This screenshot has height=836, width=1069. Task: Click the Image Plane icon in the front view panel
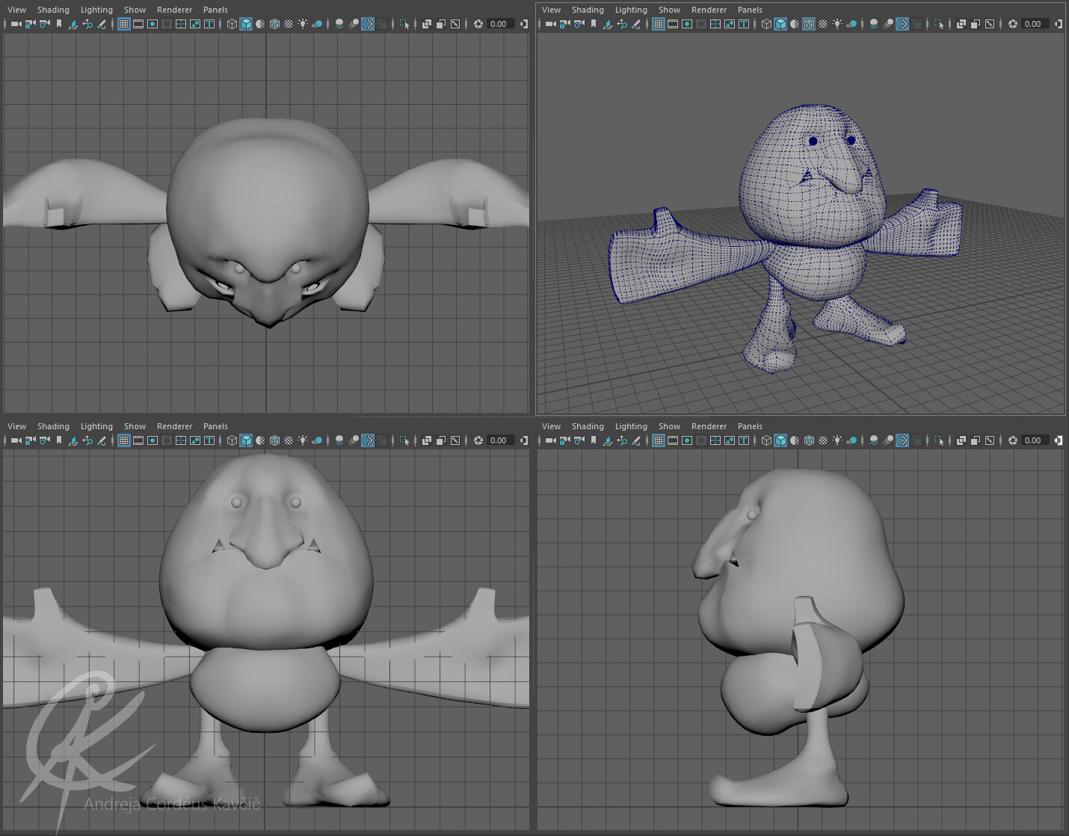click(x=73, y=440)
